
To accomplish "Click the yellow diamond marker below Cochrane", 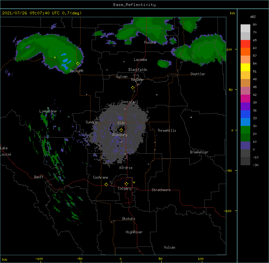I will click(x=106, y=184).
